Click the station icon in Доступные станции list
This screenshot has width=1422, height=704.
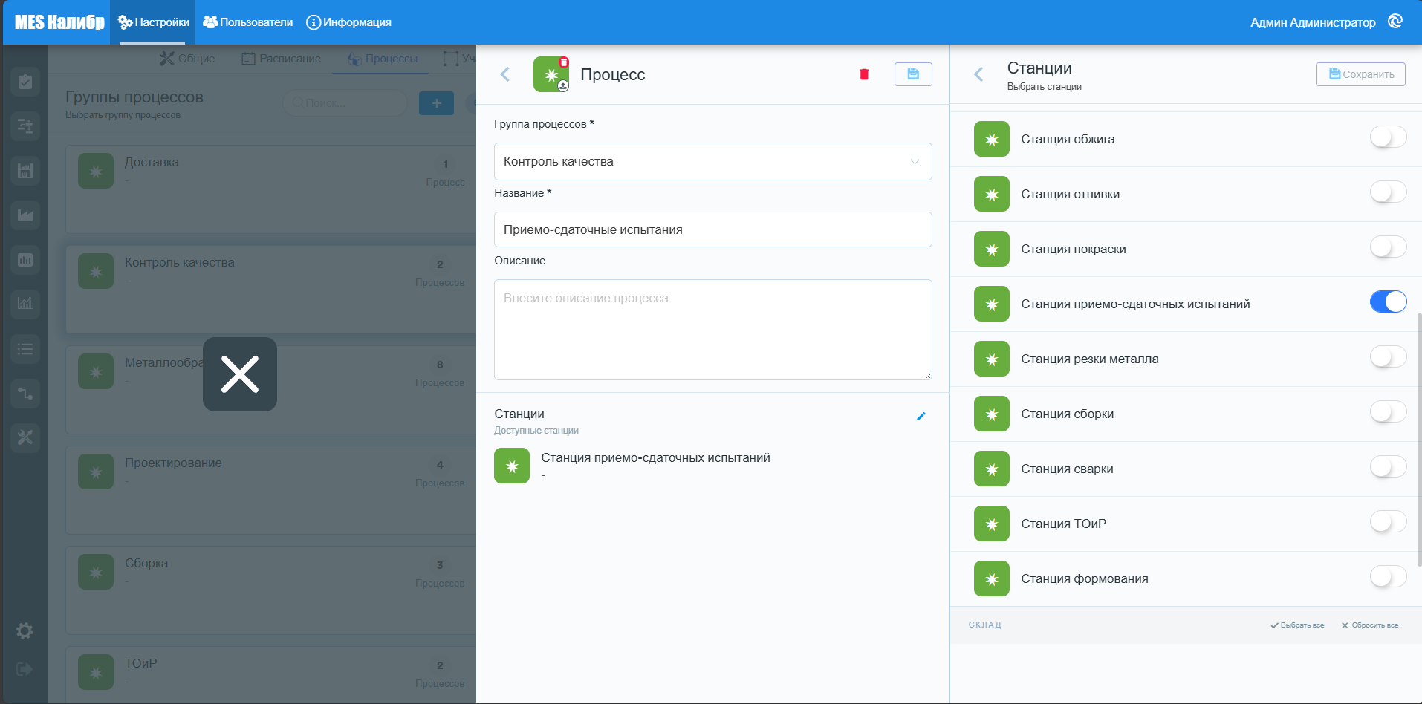512,466
